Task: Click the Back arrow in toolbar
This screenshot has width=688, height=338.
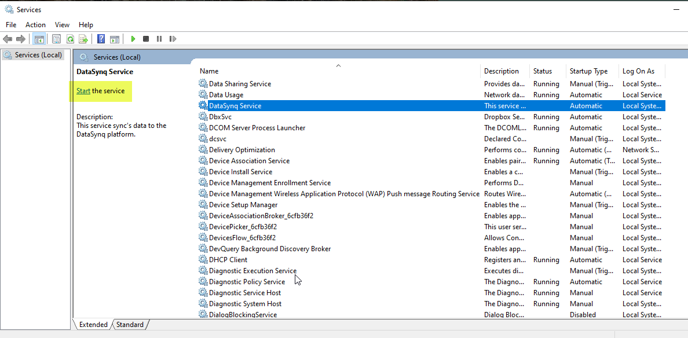Action: pyautogui.click(x=8, y=39)
